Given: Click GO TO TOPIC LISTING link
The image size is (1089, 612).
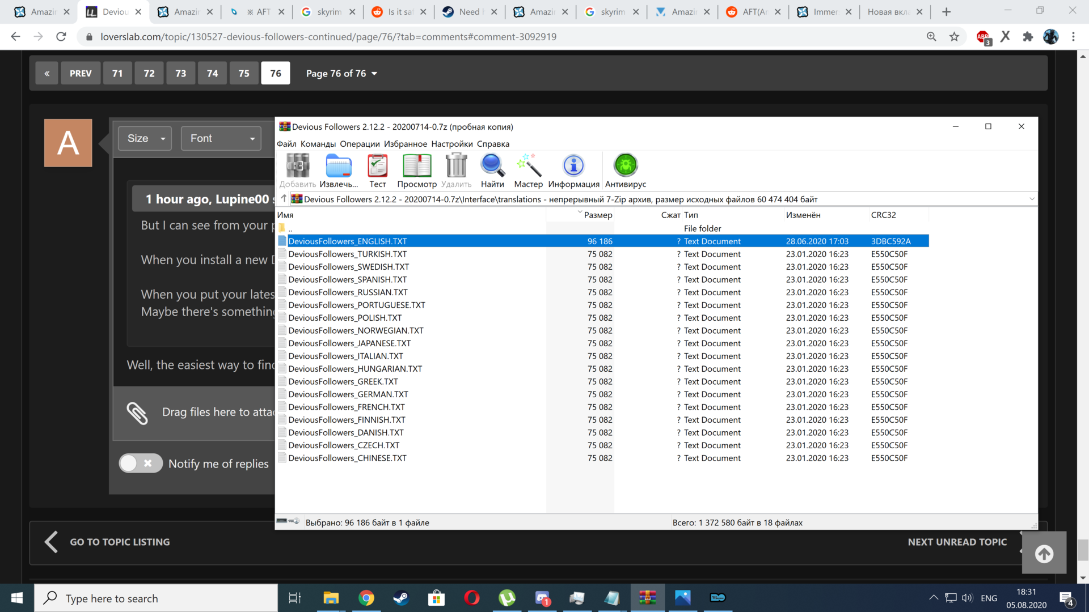Looking at the screenshot, I should point(120,542).
